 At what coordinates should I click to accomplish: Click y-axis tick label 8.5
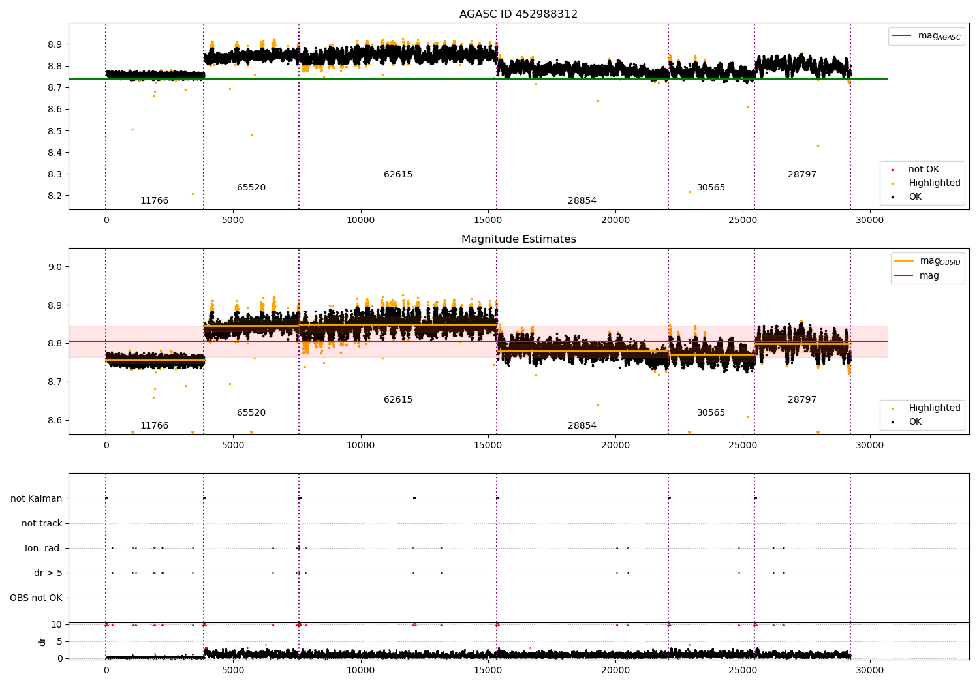click(54, 131)
